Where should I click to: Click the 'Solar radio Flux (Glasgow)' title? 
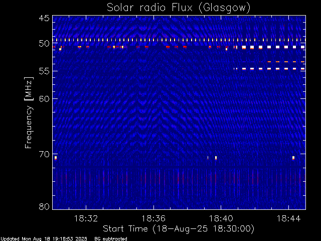point(179,8)
